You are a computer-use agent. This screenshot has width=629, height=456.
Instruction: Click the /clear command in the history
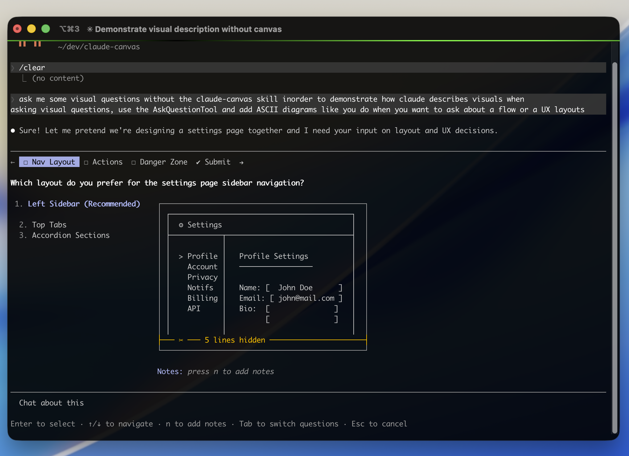pyautogui.click(x=32, y=67)
